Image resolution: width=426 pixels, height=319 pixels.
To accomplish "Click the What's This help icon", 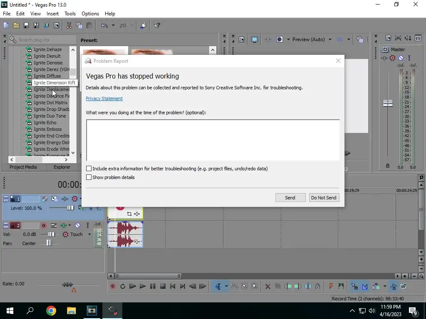I will [157, 25].
